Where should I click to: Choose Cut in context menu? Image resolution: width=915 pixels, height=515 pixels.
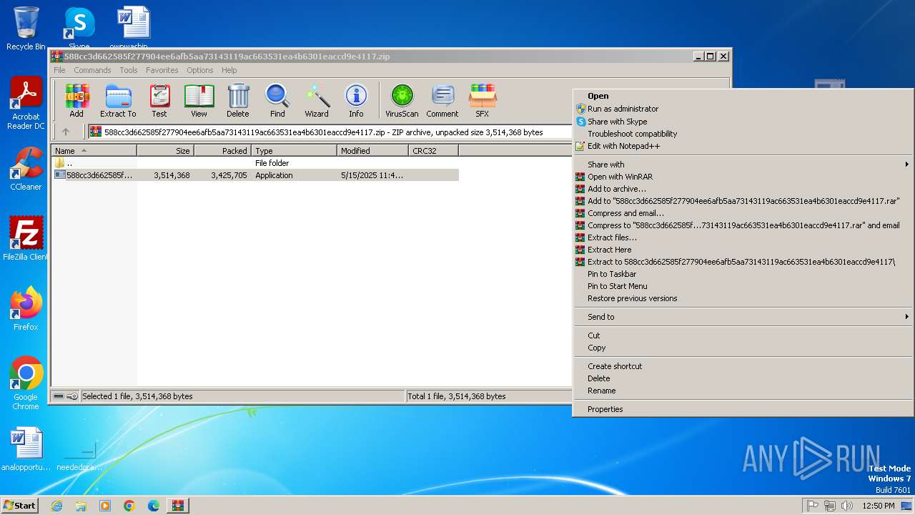click(x=743, y=335)
